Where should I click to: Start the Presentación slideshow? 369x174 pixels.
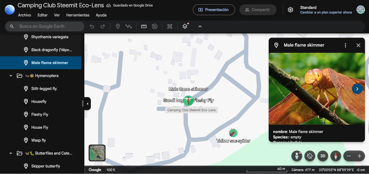click(x=214, y=10)
